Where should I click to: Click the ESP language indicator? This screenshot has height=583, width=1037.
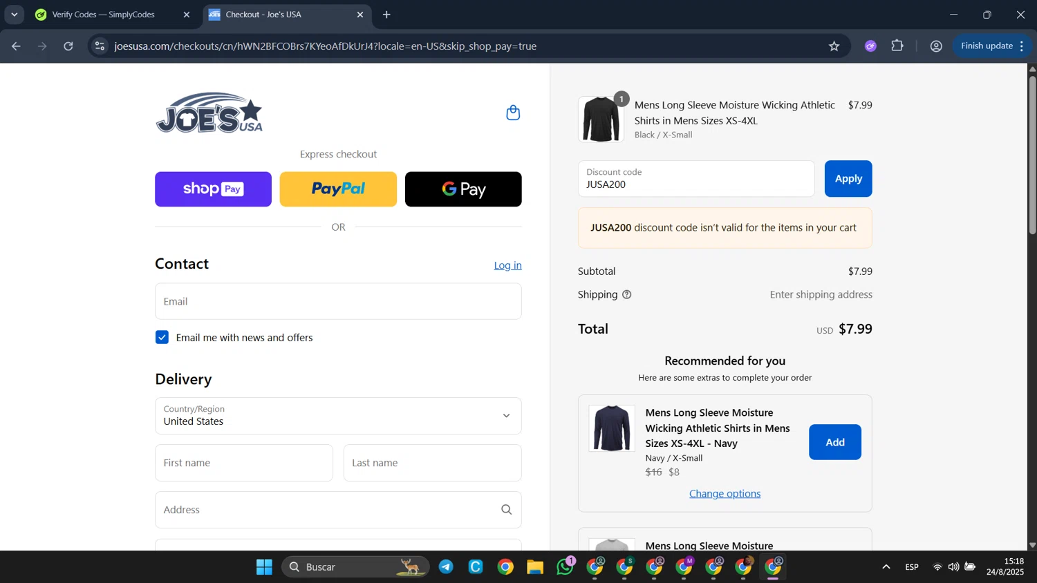point(912,567)
